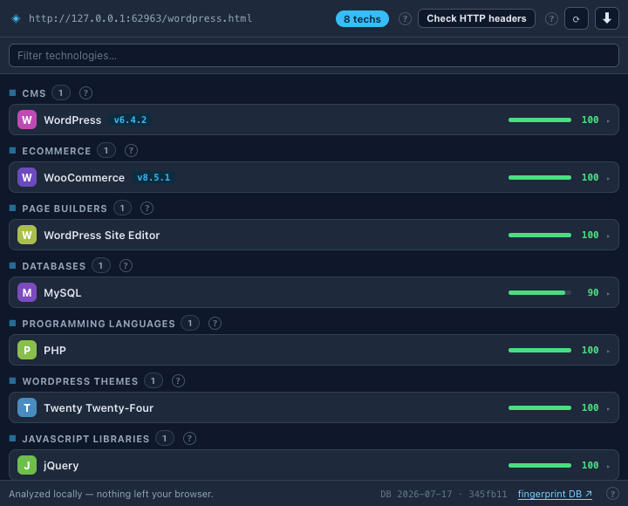Click WordPress version v6.4.2 badge
The height and width of the screenshot is (506, 628).
(x=130, y=120)
